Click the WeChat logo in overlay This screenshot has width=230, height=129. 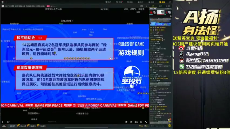(x=182, y=67)
